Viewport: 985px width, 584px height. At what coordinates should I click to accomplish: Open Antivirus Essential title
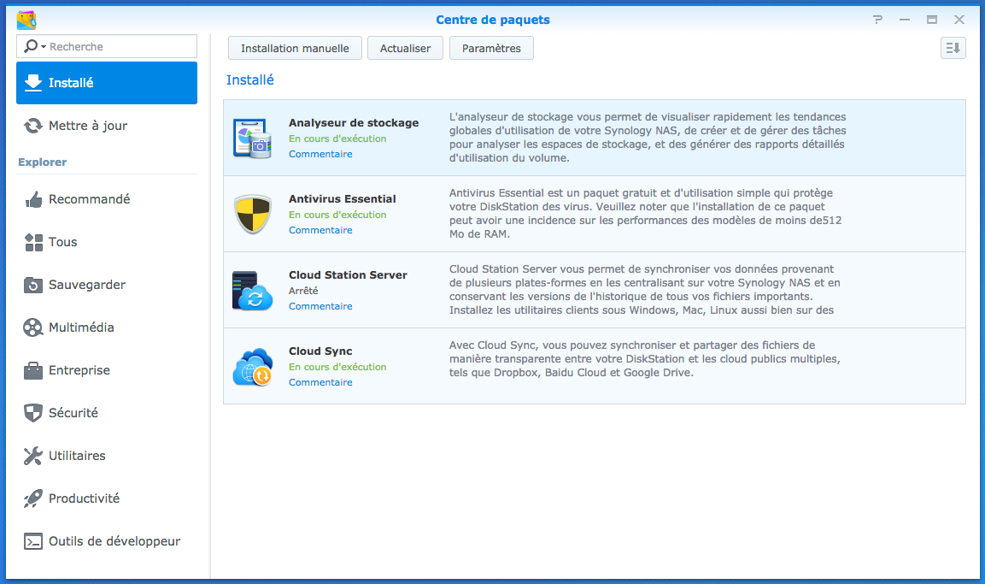343,198
